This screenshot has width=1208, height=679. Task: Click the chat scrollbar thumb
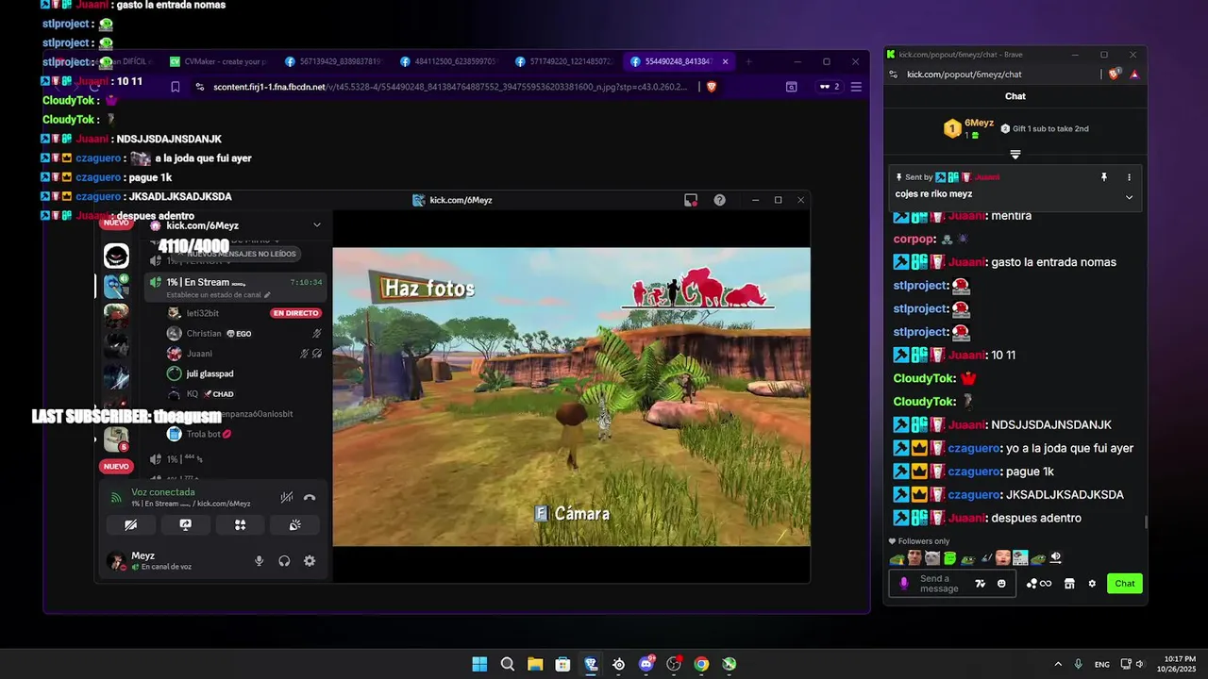(1146, 522)
